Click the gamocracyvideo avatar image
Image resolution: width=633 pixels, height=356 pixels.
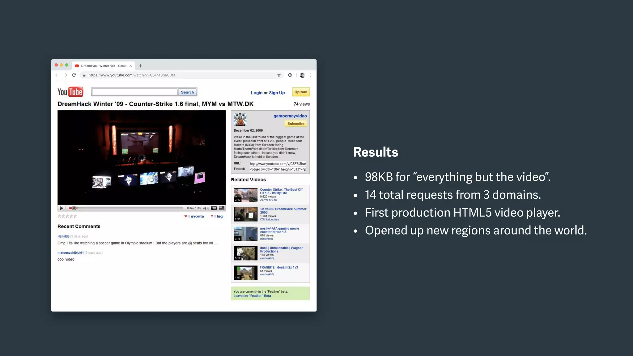[240, 119]
